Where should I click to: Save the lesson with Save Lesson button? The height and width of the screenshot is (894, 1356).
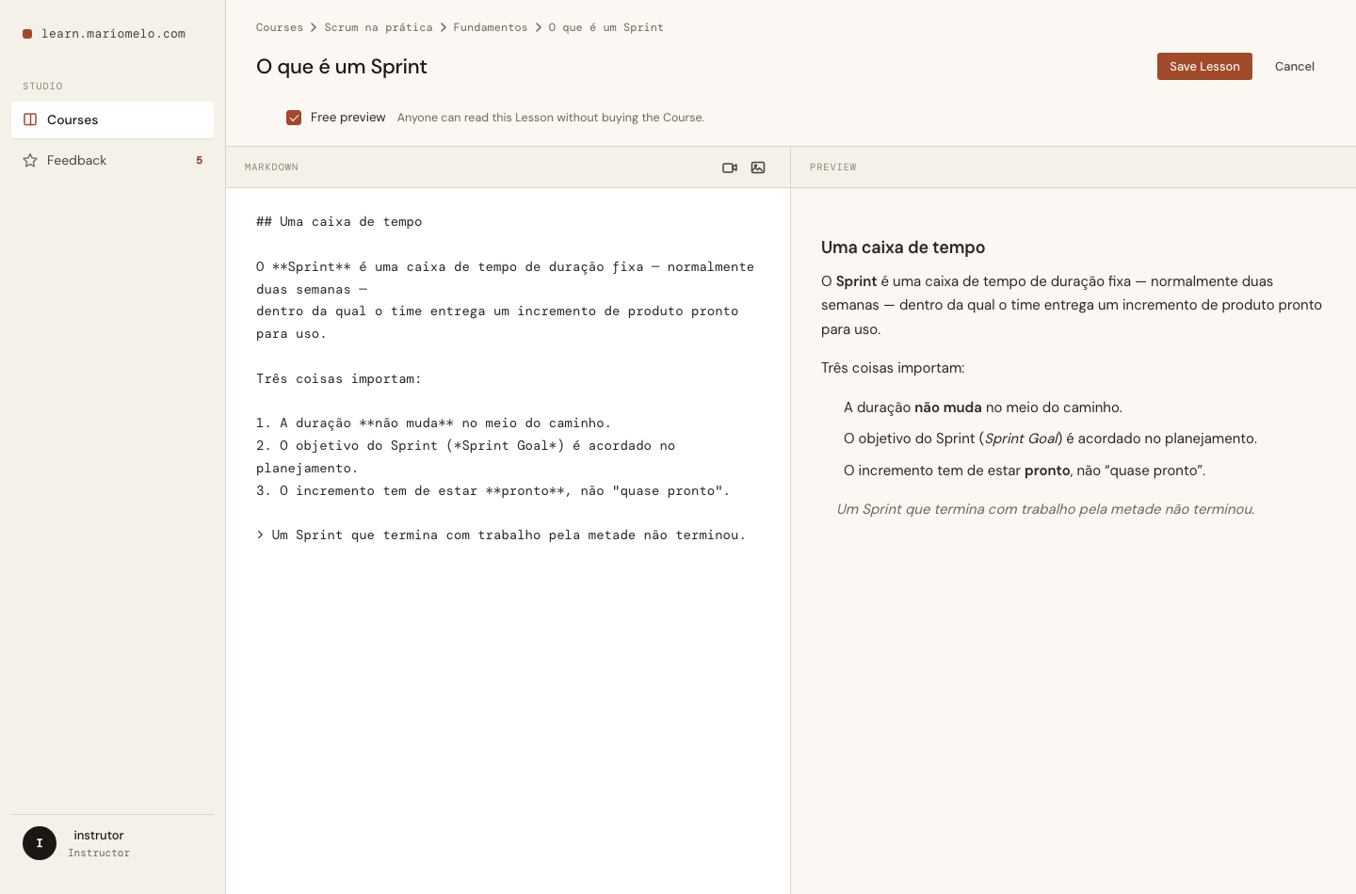coord(1204,66)
